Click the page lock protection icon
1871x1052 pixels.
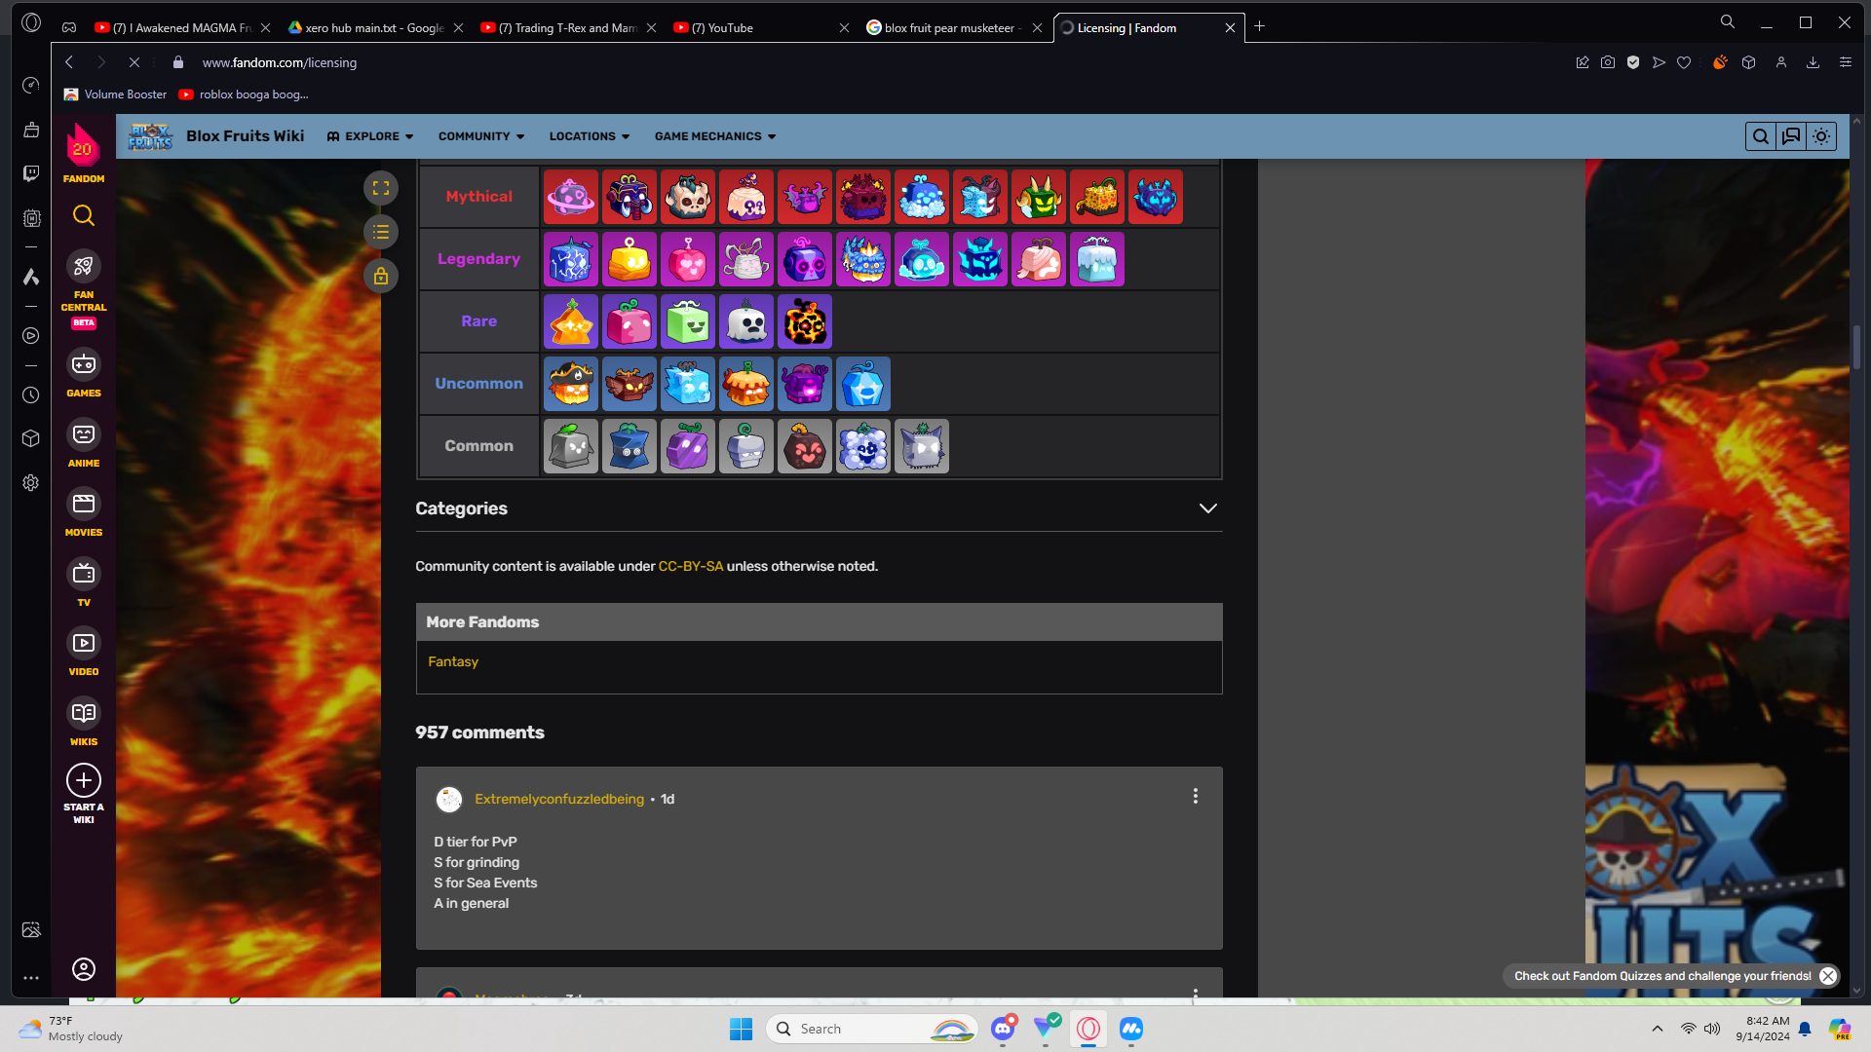[381, 276]
